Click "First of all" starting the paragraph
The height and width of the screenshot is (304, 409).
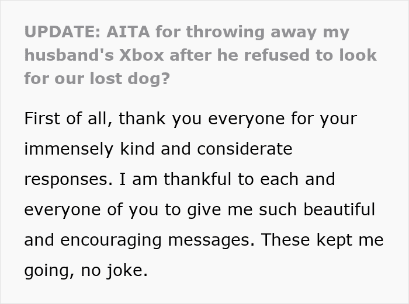click(x=67, y=118)
